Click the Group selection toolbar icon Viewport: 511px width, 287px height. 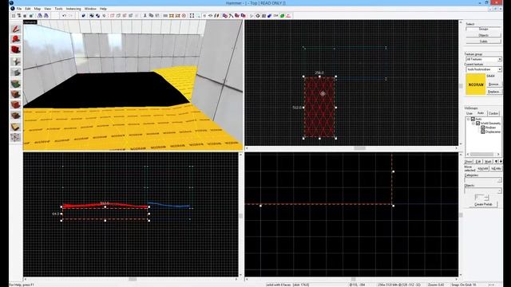(92, 16)
